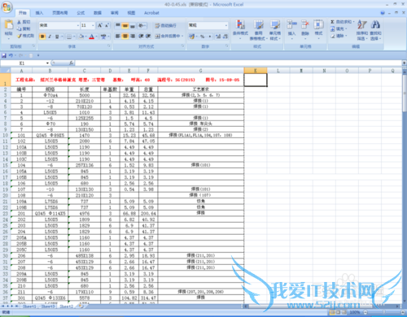407x317 pixels.
Task: Open number format dropdown (常规)
Action: 226,25
